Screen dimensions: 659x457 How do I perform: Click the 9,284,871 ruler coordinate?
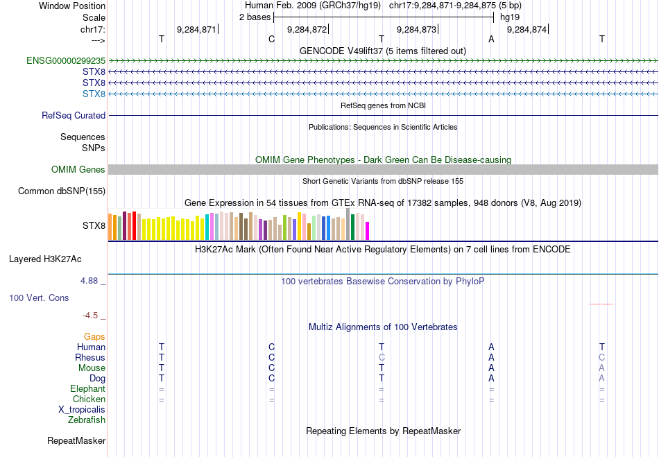coord(196,29)
